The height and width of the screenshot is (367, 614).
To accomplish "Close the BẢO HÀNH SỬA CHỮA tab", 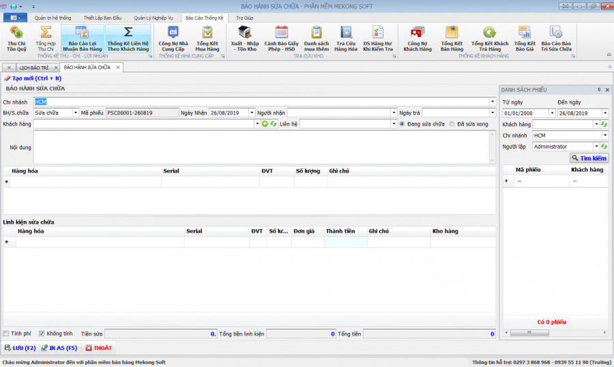I will (x=118, y=68).
